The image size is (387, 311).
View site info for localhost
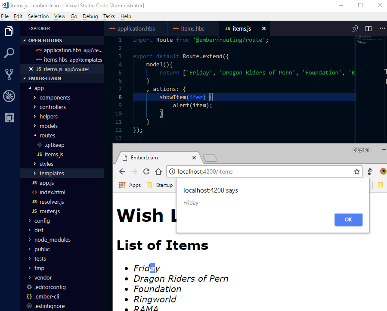pos(172,171)
